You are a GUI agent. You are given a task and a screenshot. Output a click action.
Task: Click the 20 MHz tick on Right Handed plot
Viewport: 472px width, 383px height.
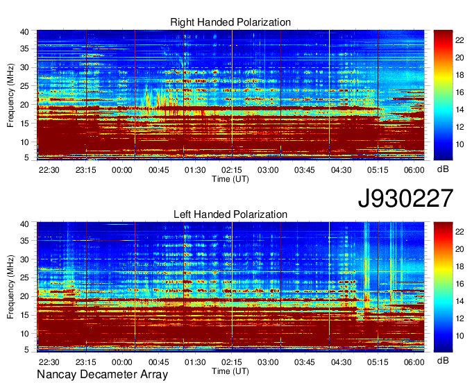(25, 105)
